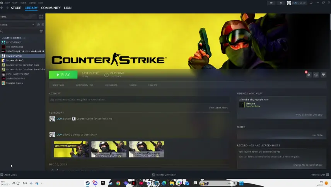Open Manage Downloads
The image size is (331, 187).
164,175
